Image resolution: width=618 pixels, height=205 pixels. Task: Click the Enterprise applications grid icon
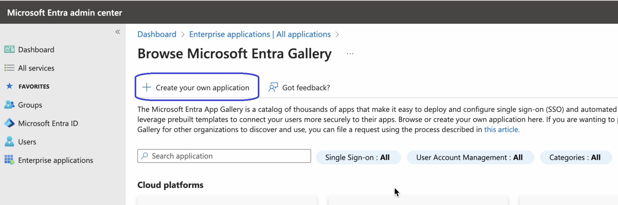point(9,160)
